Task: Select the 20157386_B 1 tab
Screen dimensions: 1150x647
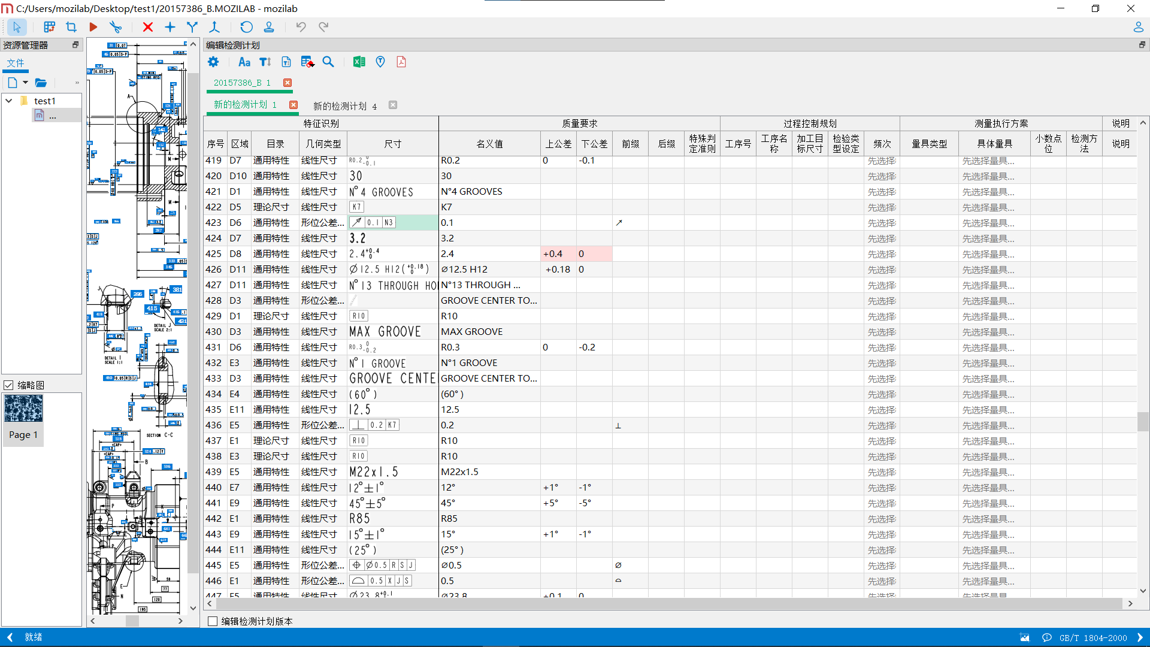Action: (x=242, y=83)
